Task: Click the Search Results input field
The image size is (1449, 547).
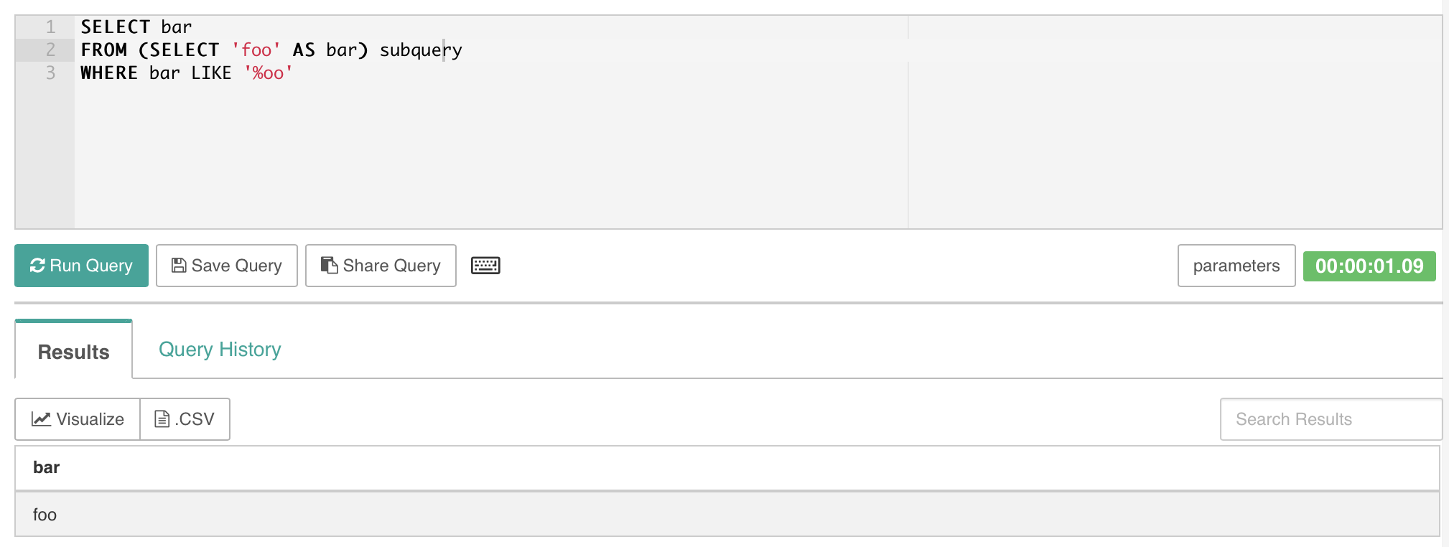Action: coord(1331,419)
